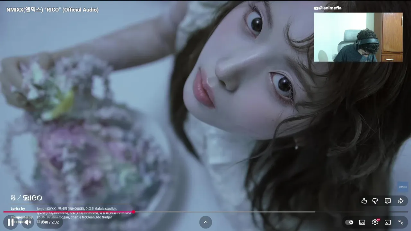Click the red playhead scrubber dot

[x=134, y=212]
